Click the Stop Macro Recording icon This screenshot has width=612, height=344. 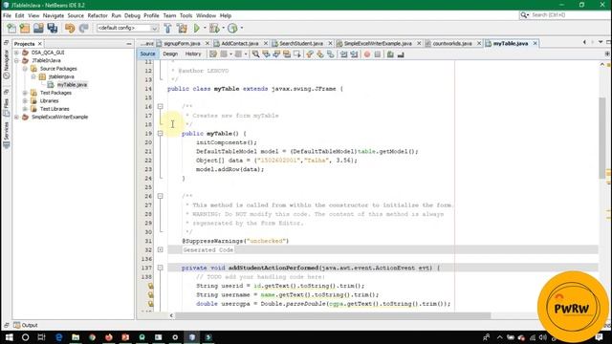[x=378, y=54]
